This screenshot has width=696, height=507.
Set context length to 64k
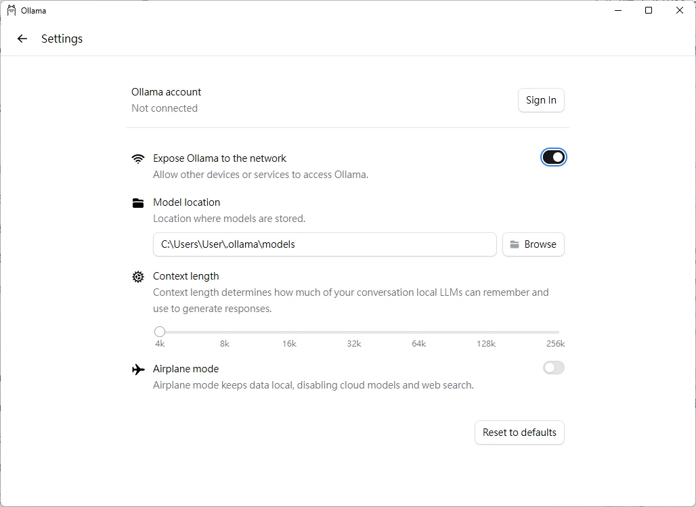pos(419,332)
